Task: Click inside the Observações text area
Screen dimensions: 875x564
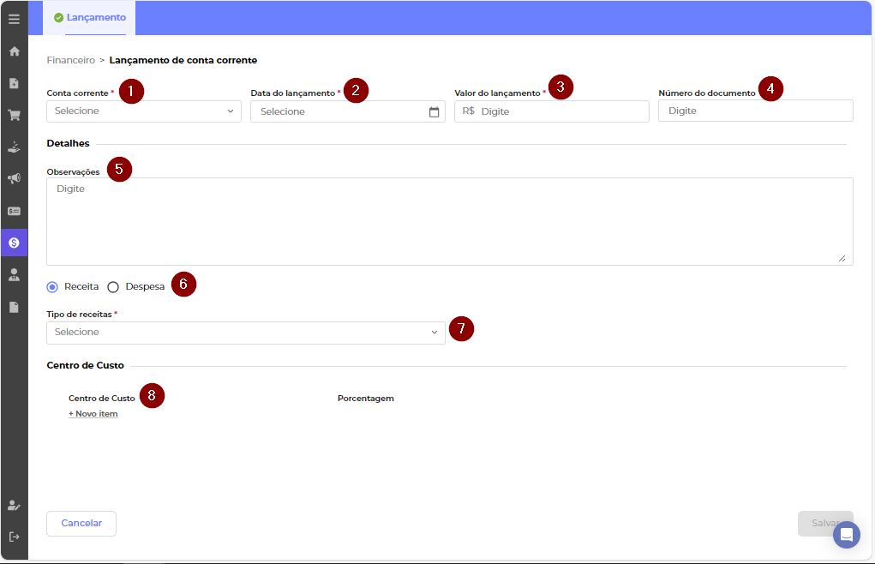Action: [x=449, y=221]
